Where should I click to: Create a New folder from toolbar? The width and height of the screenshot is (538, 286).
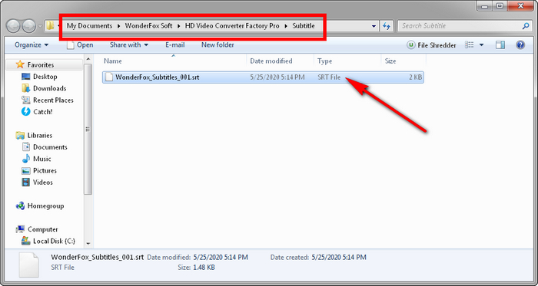pyautogui.click(x=218, y=44)
